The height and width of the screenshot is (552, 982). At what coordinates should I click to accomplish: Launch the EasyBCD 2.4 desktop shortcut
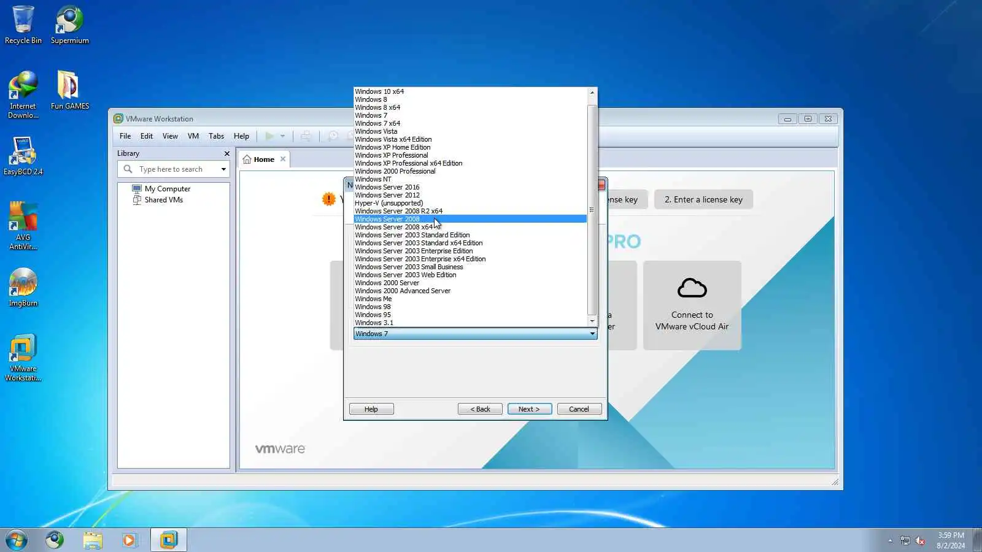point(23,156)
